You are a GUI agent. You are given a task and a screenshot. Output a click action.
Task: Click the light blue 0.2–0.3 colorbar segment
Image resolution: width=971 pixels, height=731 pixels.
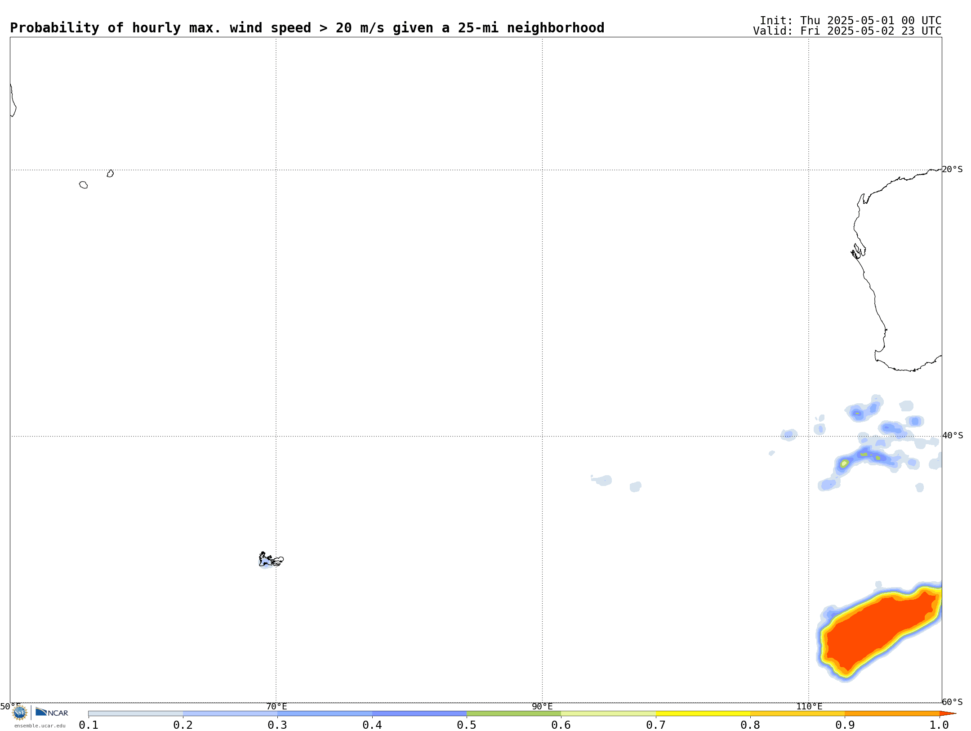click(x=230, y=713)
